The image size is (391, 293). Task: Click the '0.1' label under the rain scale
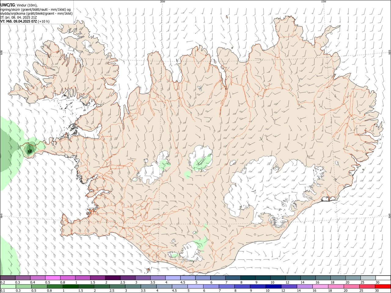pos(2,291)
